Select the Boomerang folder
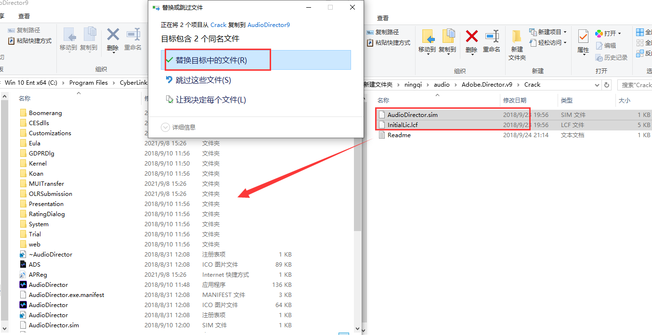Screen dimensions: 652x335 pos(45,113)
